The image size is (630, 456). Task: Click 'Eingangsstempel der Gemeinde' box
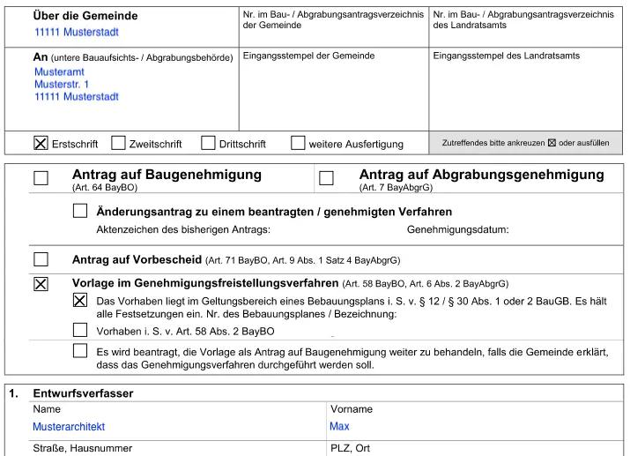point(334,89)
